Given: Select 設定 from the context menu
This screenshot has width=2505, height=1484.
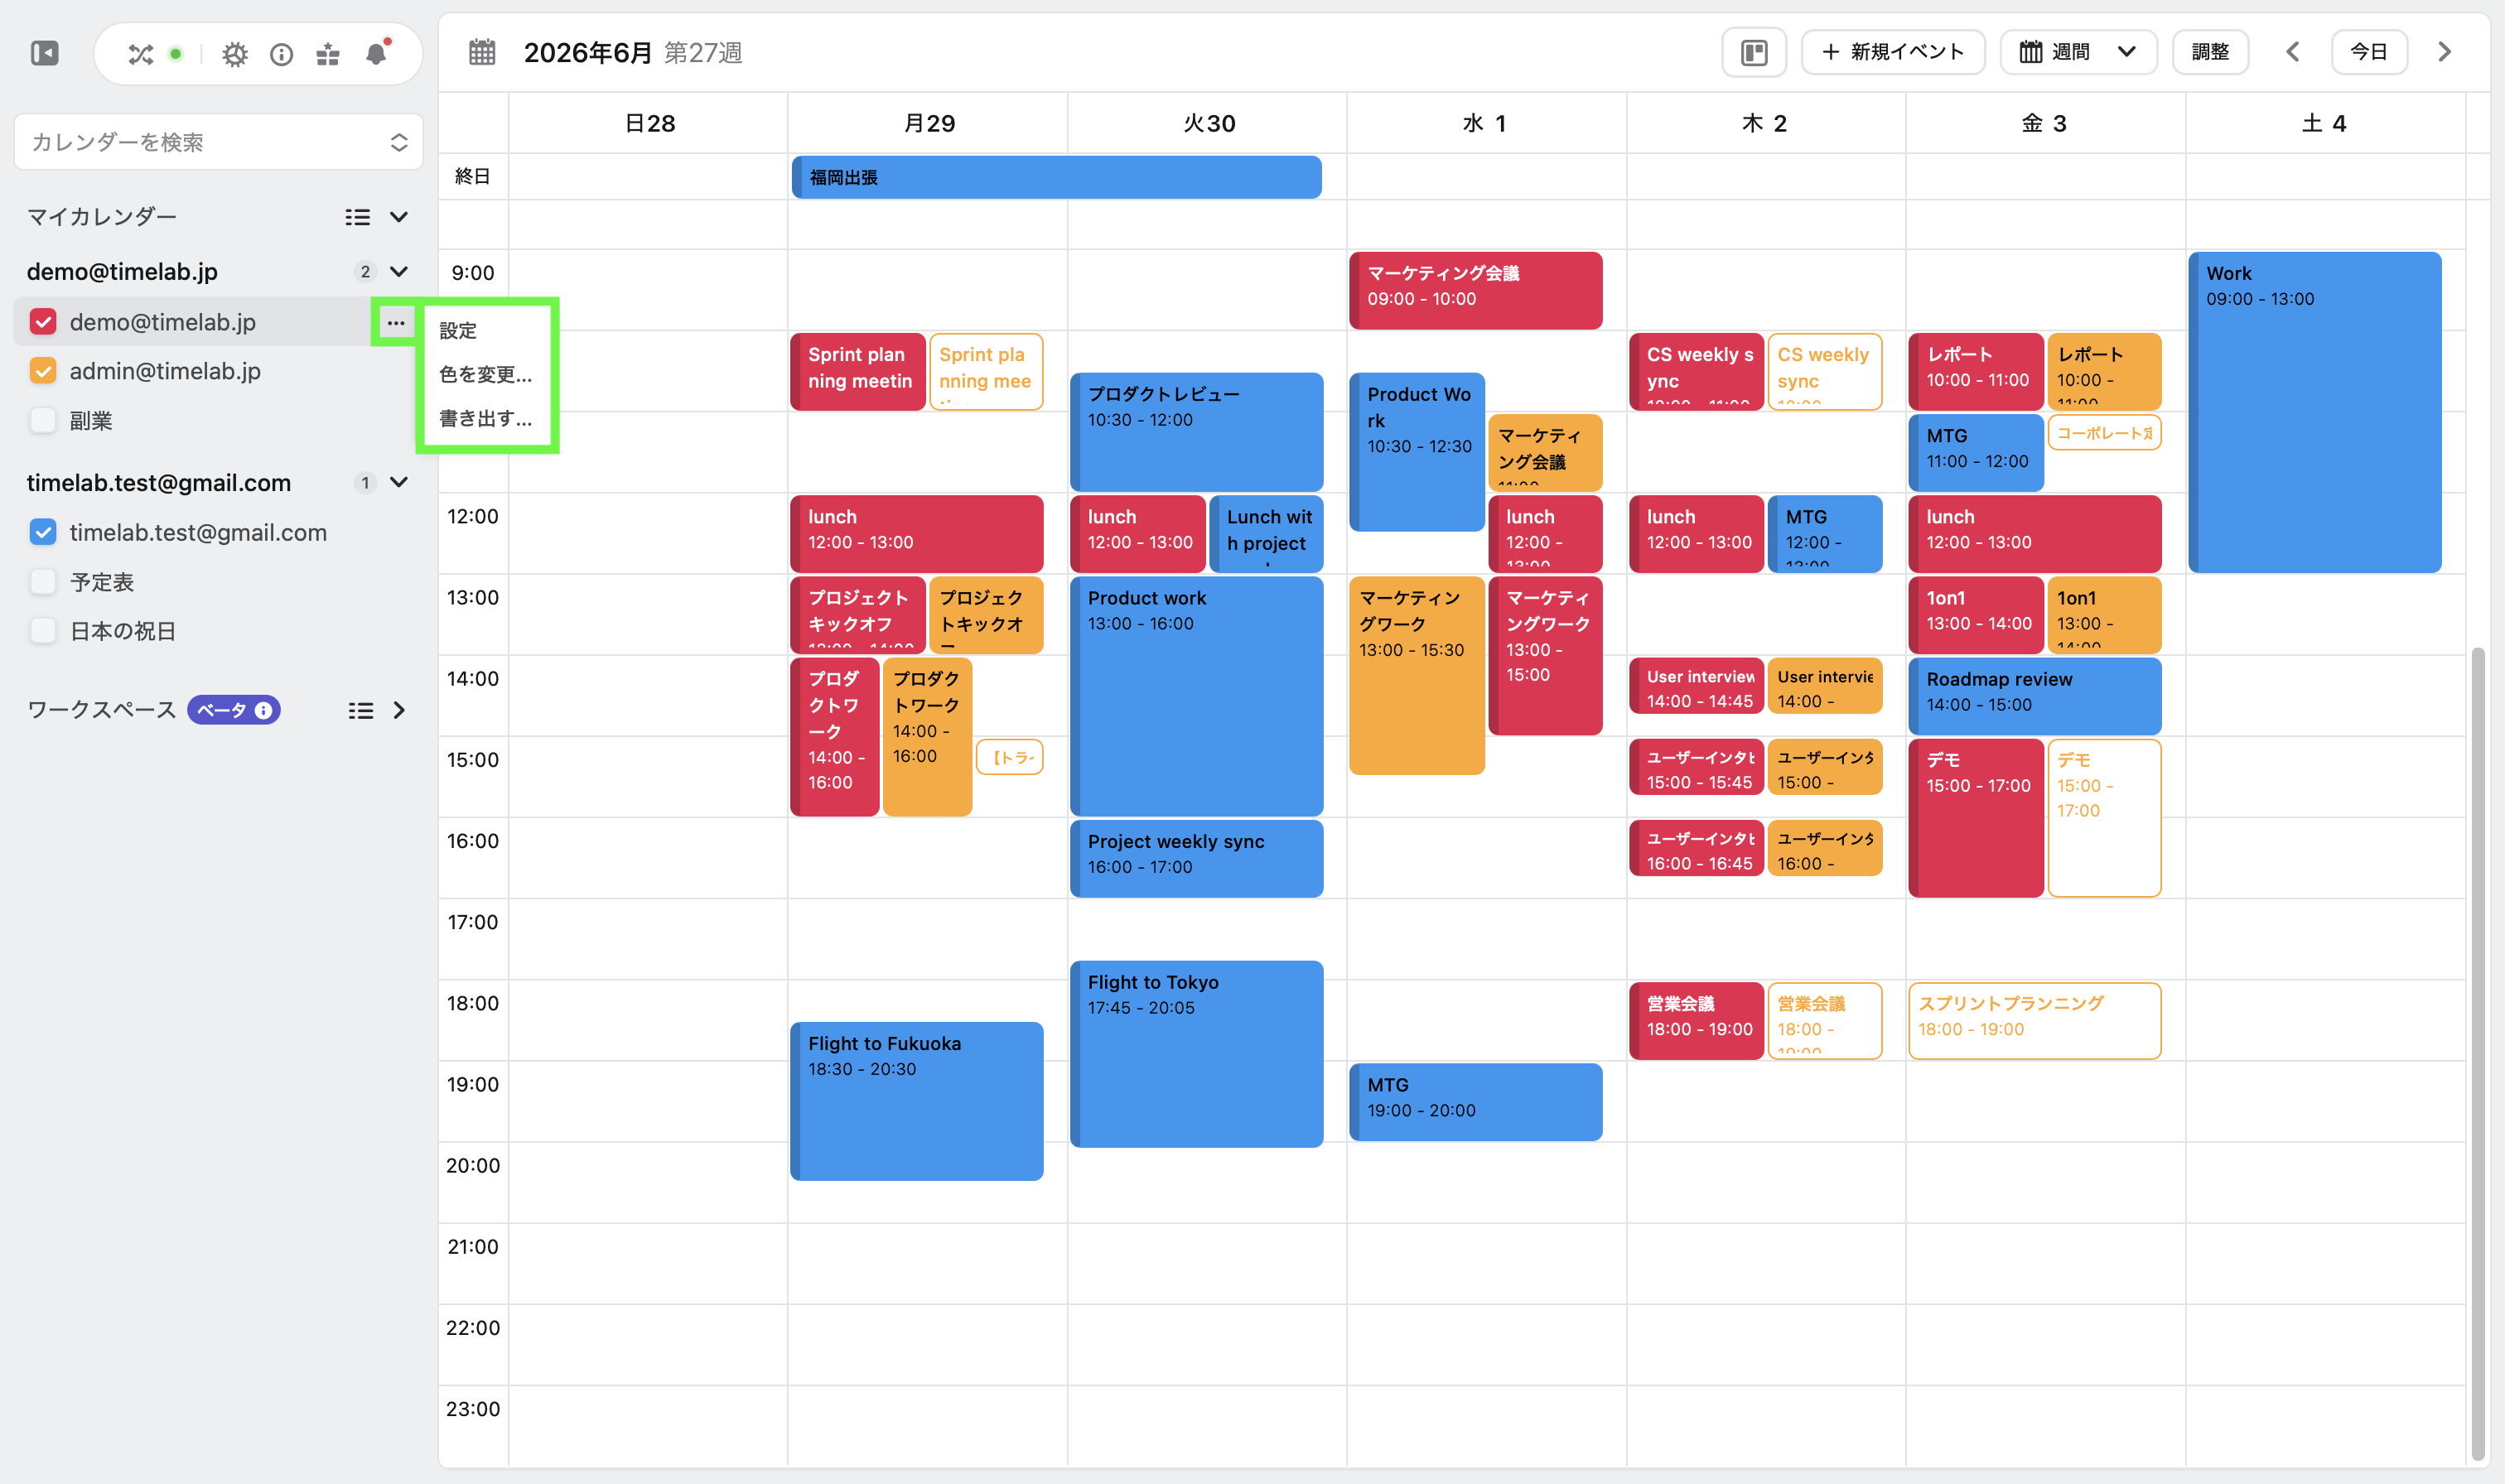Looking at the screenshot, I should click(458, 331).
